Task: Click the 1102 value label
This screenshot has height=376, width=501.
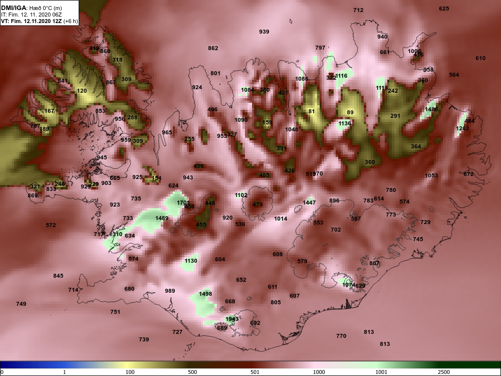Action: 241,195
